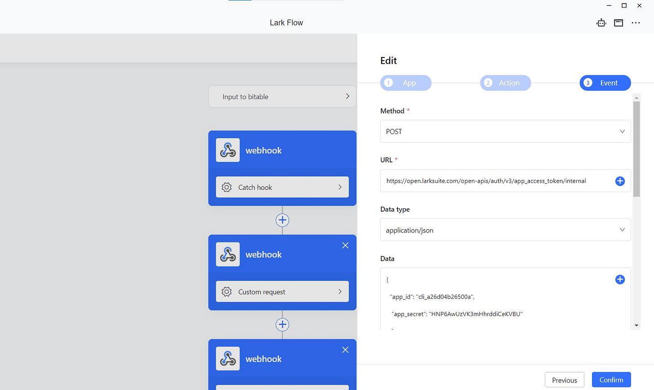This screenshot has height=390, width=654.
Task: Minimize the Lark Flow window
Action: [609, 5]
